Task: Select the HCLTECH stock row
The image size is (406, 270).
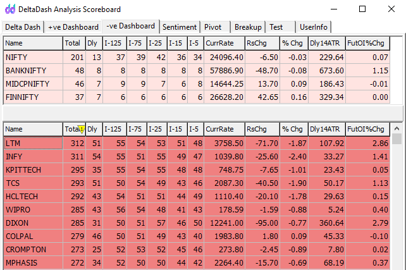Action: [197, 197]
